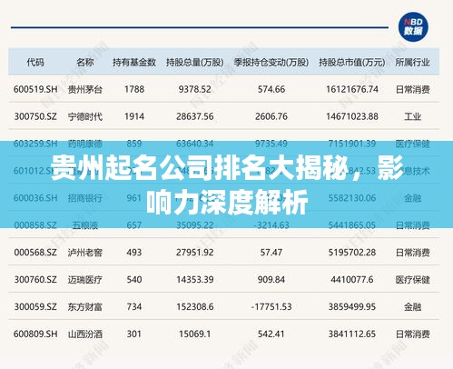Click position change 542.41

coord(271,334)
